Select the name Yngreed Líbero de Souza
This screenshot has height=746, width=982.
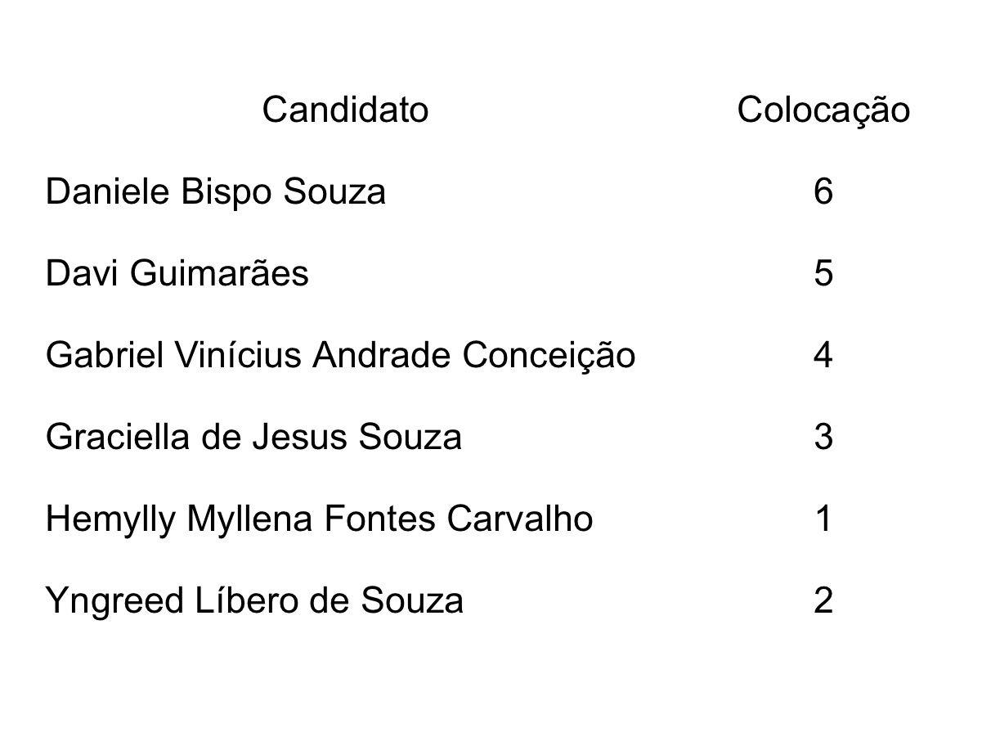click(x=255, y=602)
